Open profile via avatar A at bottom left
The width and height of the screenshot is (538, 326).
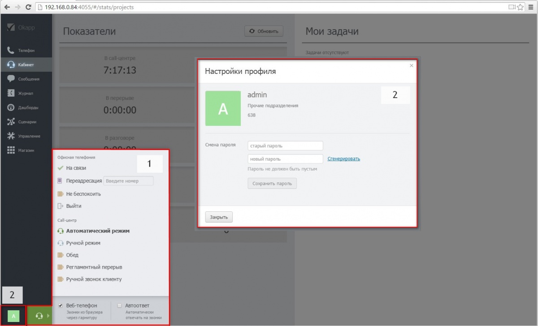click(x=13, y=316)
